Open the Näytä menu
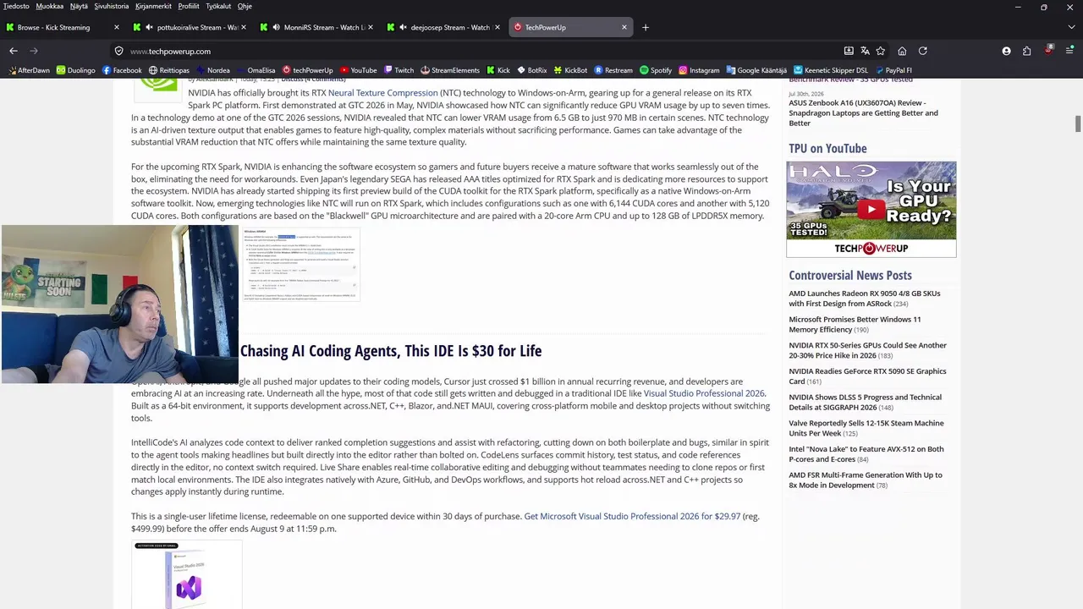Viewport: 1083px width, 609px height. (79, 6)
